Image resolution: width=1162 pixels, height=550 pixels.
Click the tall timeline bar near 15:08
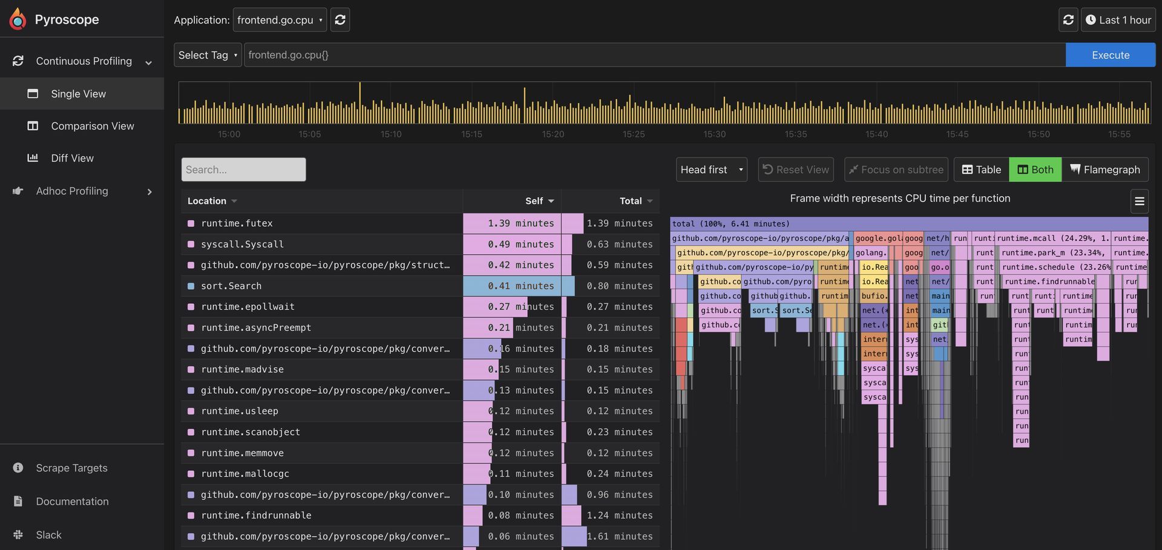359,103
